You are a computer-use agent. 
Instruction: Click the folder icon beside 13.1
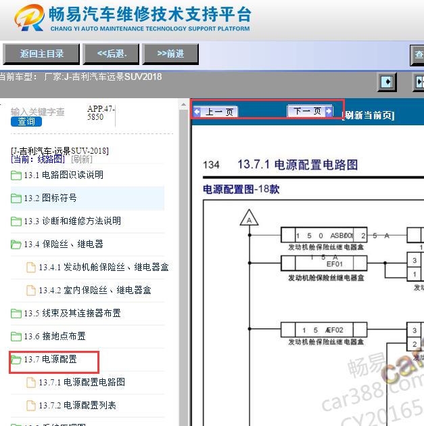(x=16, y=175)
